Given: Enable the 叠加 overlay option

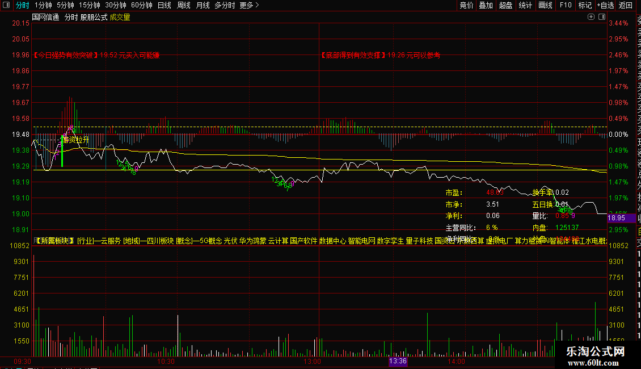Looking at the screenshot, I should 486,5.
